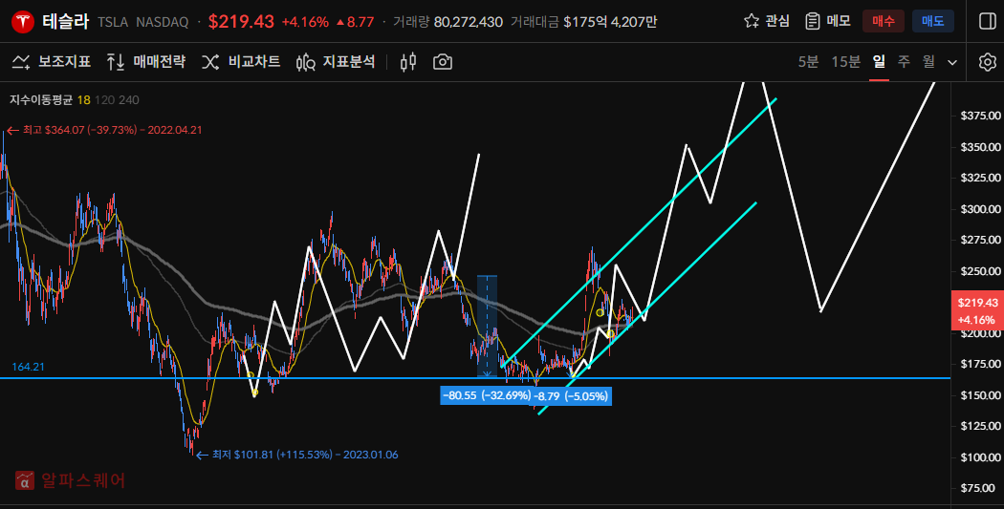Open 매매전략 trading strategy
The height and width of the screenshot is (509, 1004).
click(146, 62)
